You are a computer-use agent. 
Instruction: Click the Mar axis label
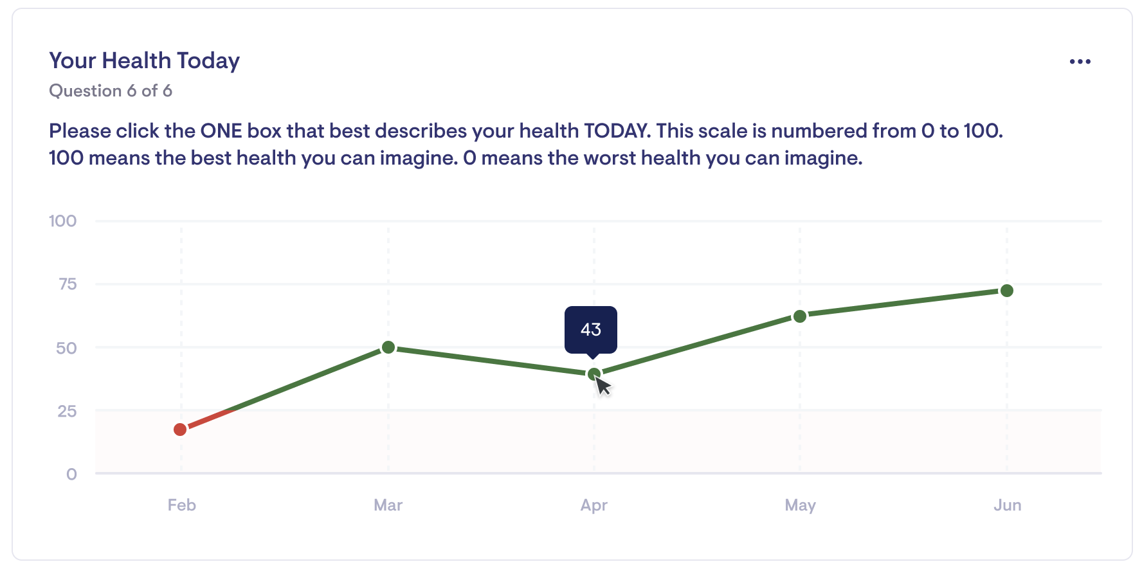[x=388, y=505]
